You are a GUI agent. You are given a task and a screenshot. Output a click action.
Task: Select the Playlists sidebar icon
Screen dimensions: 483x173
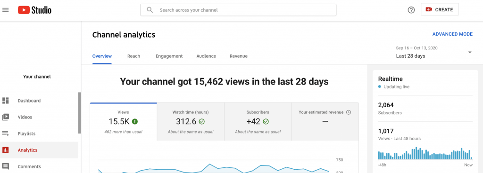5,134
